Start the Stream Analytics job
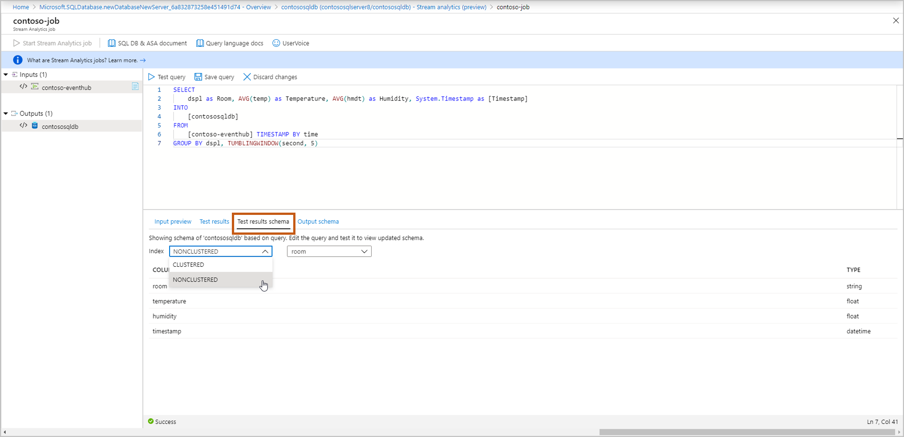904x437 pixels. pyautogui.click(x=53, y=43)
